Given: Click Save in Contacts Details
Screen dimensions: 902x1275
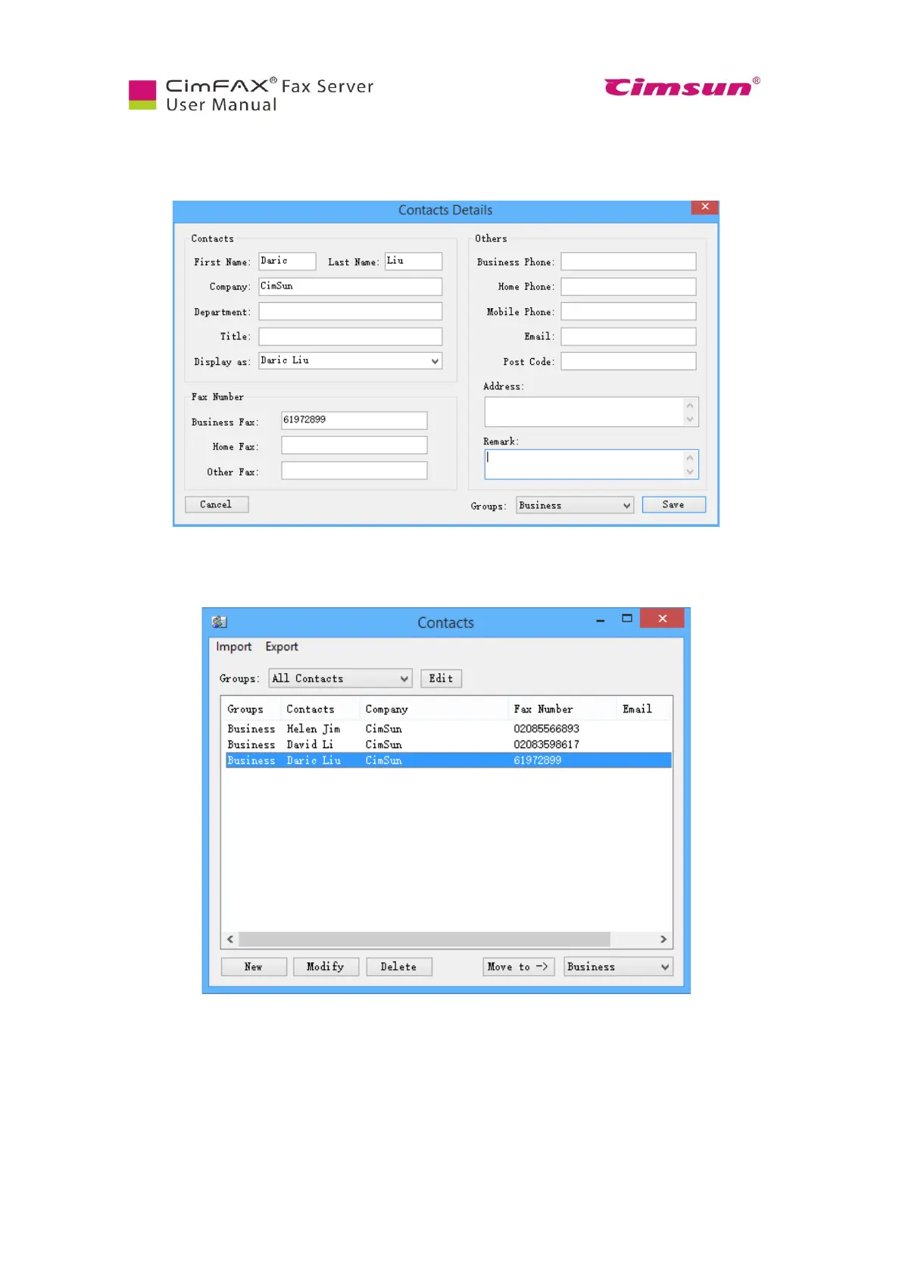Looking at the screenshot, I should coord(674,505).
